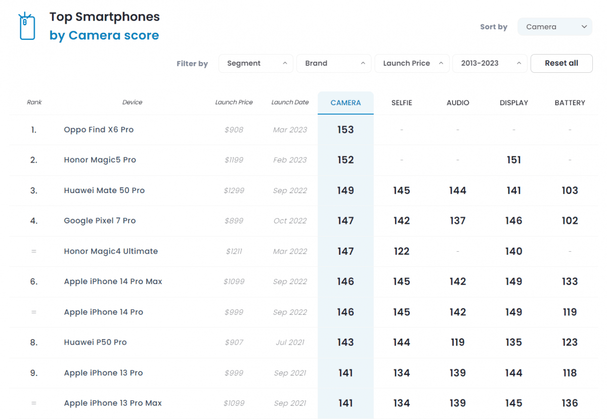607x419 pixels.
Task: Click the "Top Smartphones" heading
Action: pos(105,17)
